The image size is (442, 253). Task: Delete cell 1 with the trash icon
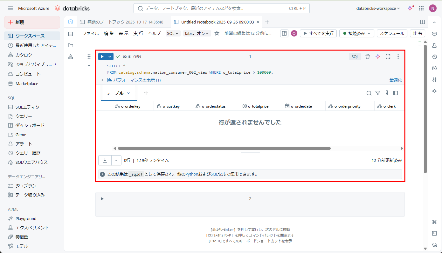tap(368, 57)
